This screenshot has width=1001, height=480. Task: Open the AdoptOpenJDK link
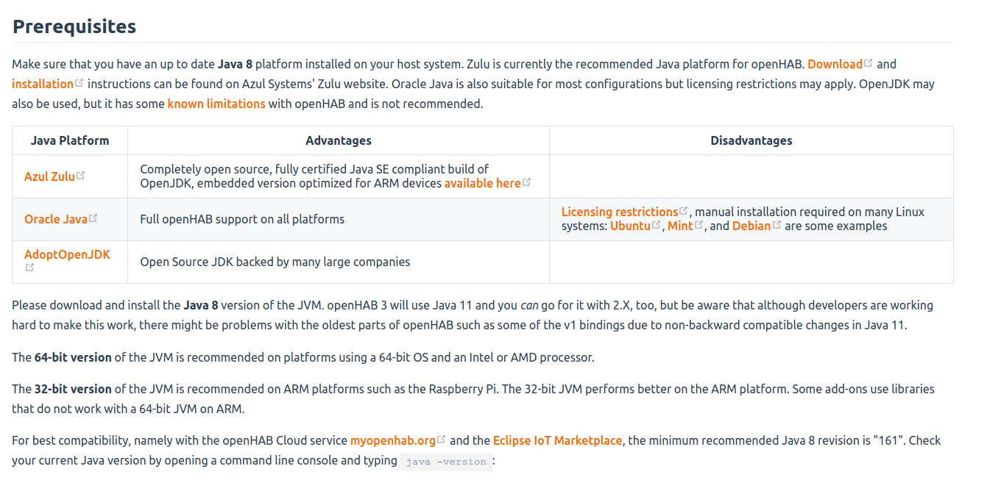pyautogui.click(x=67, y=254)
